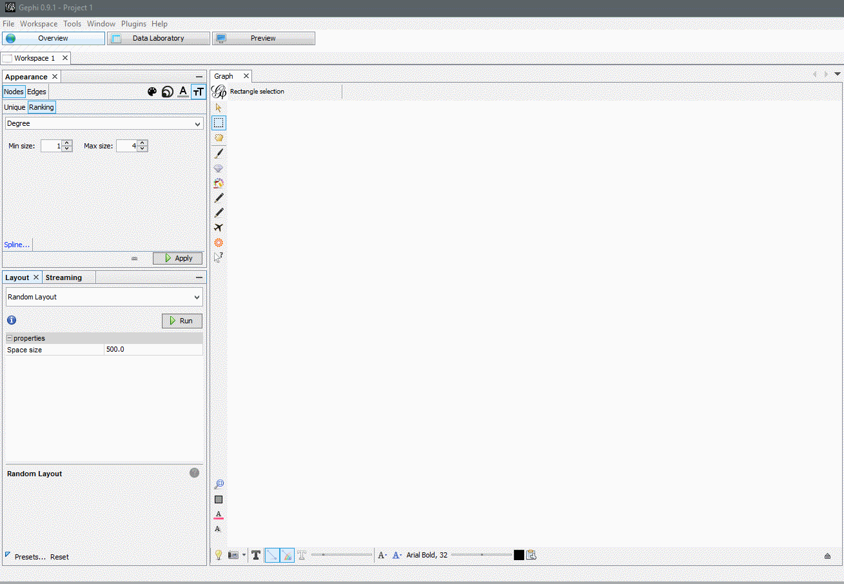Open the Spline... link

17,245
